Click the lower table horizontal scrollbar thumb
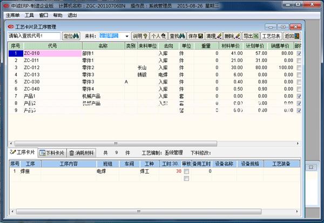 (x=139, y=212)
